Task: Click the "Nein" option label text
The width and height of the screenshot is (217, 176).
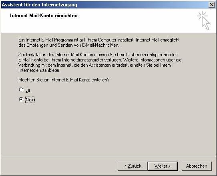Action: [x=30, y=100]
